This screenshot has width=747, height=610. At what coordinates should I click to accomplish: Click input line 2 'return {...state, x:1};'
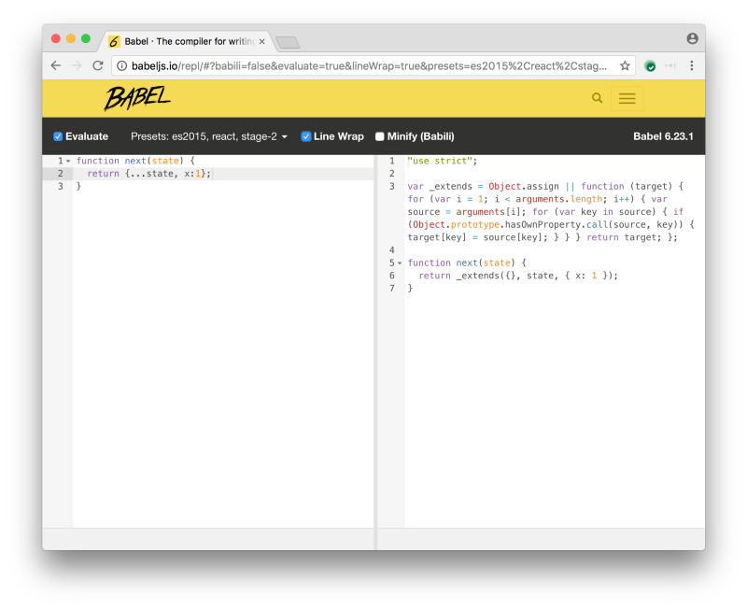148,174
